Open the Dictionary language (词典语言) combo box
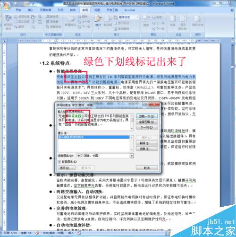Image resolution: width=236 pixels, height=237 pixels. (105, 156)
